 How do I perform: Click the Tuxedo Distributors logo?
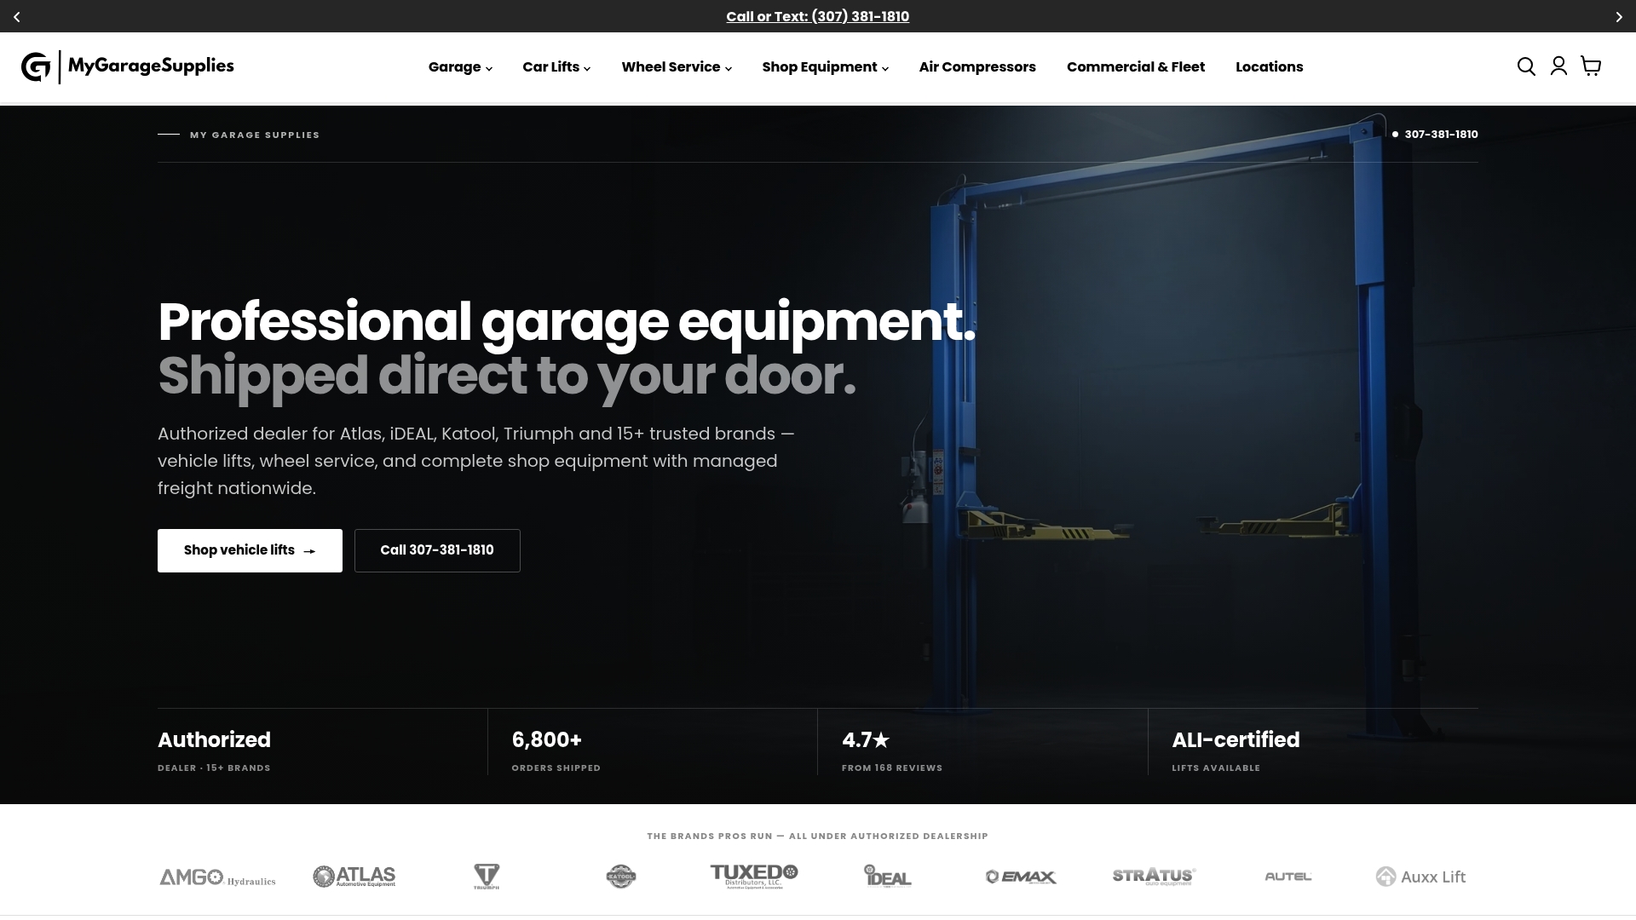tap(754, 877)
